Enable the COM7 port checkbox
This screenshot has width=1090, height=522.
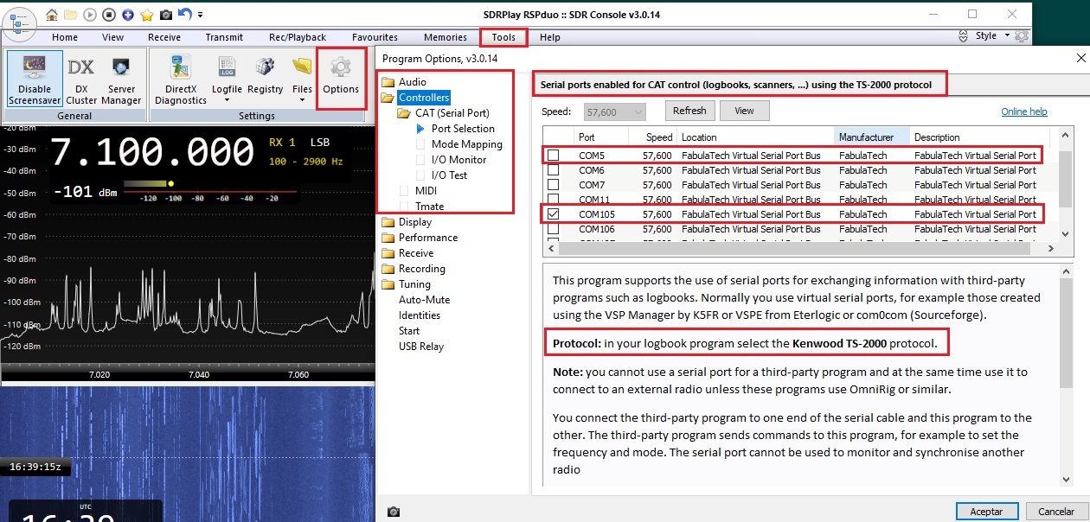(553, 185)
